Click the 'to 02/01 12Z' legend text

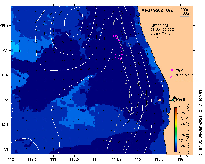pos(186,79)
